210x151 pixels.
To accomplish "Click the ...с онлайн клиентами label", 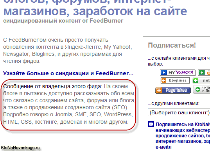I will coord(179,61).
